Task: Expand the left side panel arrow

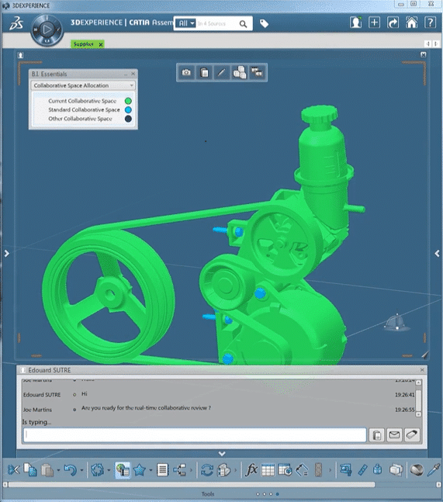Action: click(x=7, y=254)
